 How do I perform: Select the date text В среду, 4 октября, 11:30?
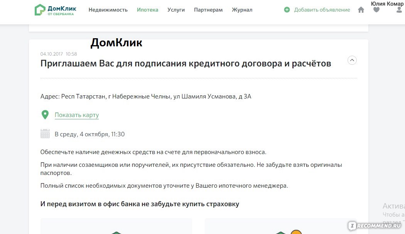pos(89,134)
